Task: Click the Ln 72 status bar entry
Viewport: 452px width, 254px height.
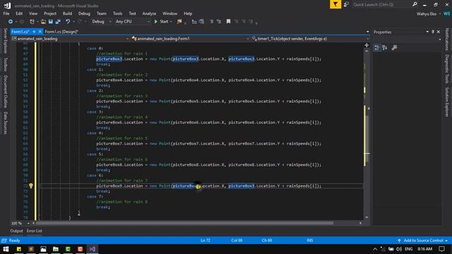Action: 206,241
